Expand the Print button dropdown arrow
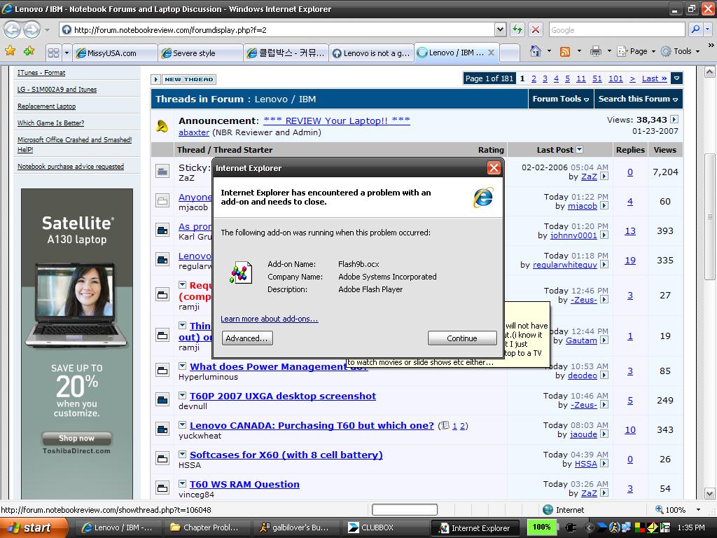Screen dimensions: 717x538 point(609,51)
